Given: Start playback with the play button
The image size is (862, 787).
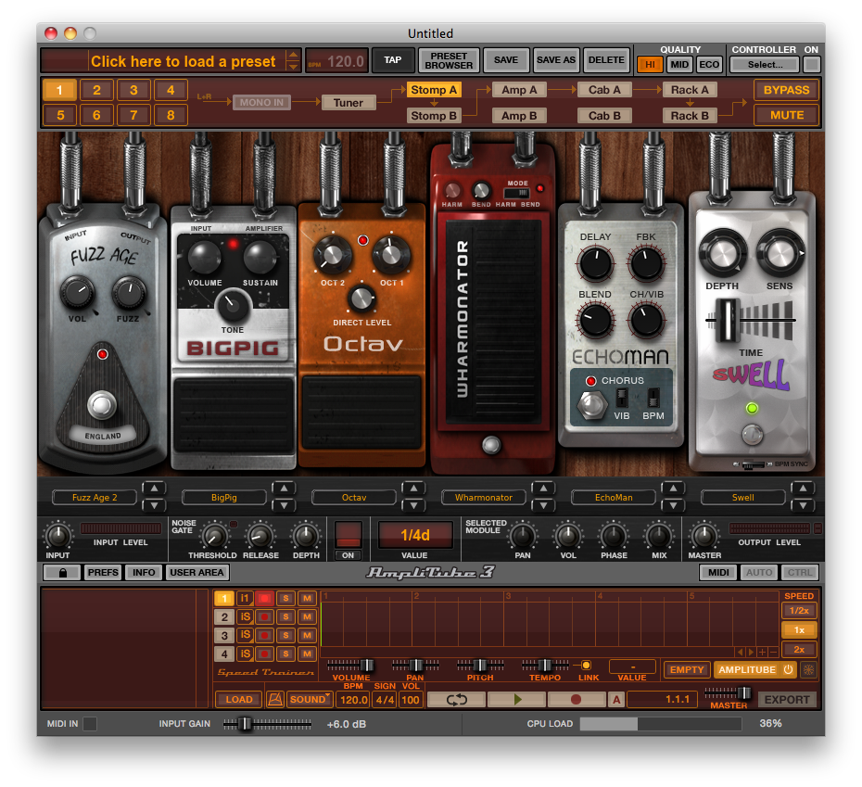Looking at the screenshot, I should click(517, 699).
